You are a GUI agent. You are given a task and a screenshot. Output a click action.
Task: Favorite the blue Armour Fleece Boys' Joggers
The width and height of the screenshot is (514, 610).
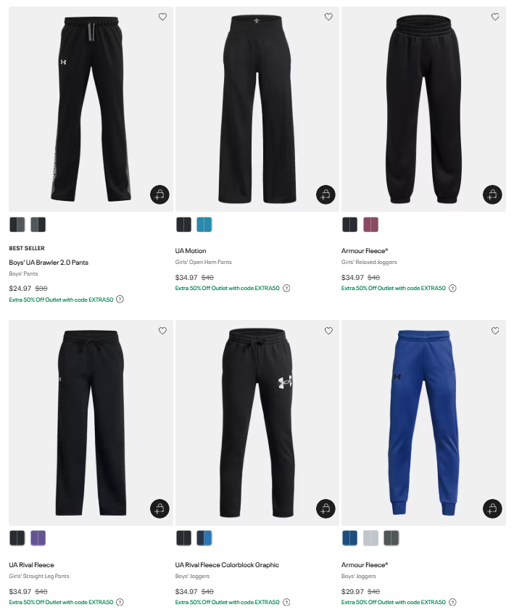coord(495,331)
